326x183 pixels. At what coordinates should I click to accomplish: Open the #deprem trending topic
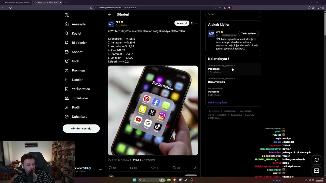(x=213, y=92)
